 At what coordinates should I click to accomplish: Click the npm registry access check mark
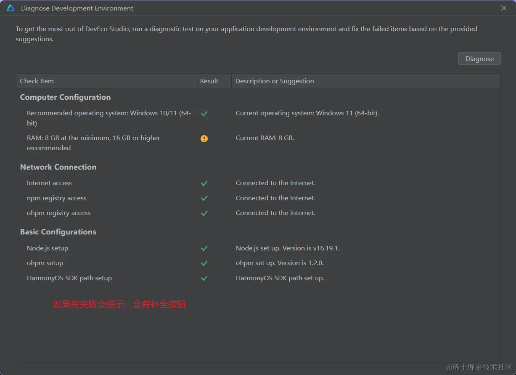click(x=204, y=198)
